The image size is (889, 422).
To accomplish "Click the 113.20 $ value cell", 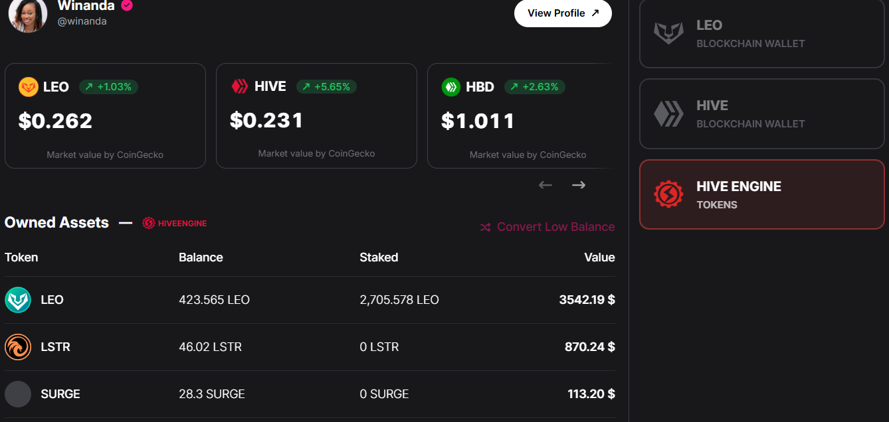I will click(x=591, y=394).
